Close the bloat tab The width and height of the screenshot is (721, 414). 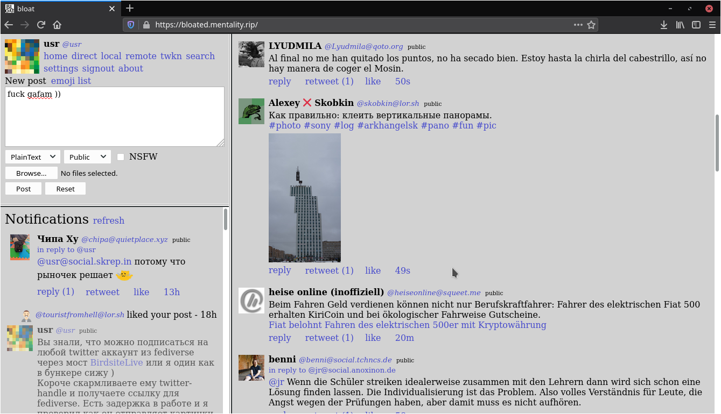112,9
